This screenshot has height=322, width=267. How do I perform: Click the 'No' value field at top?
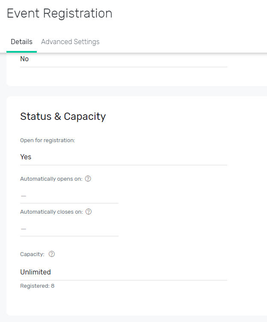coord(123,59)
